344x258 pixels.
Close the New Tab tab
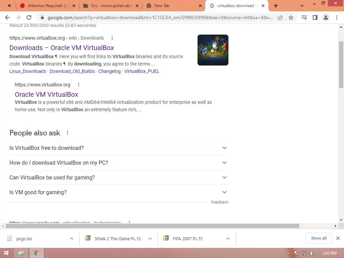tap(200, 6)
